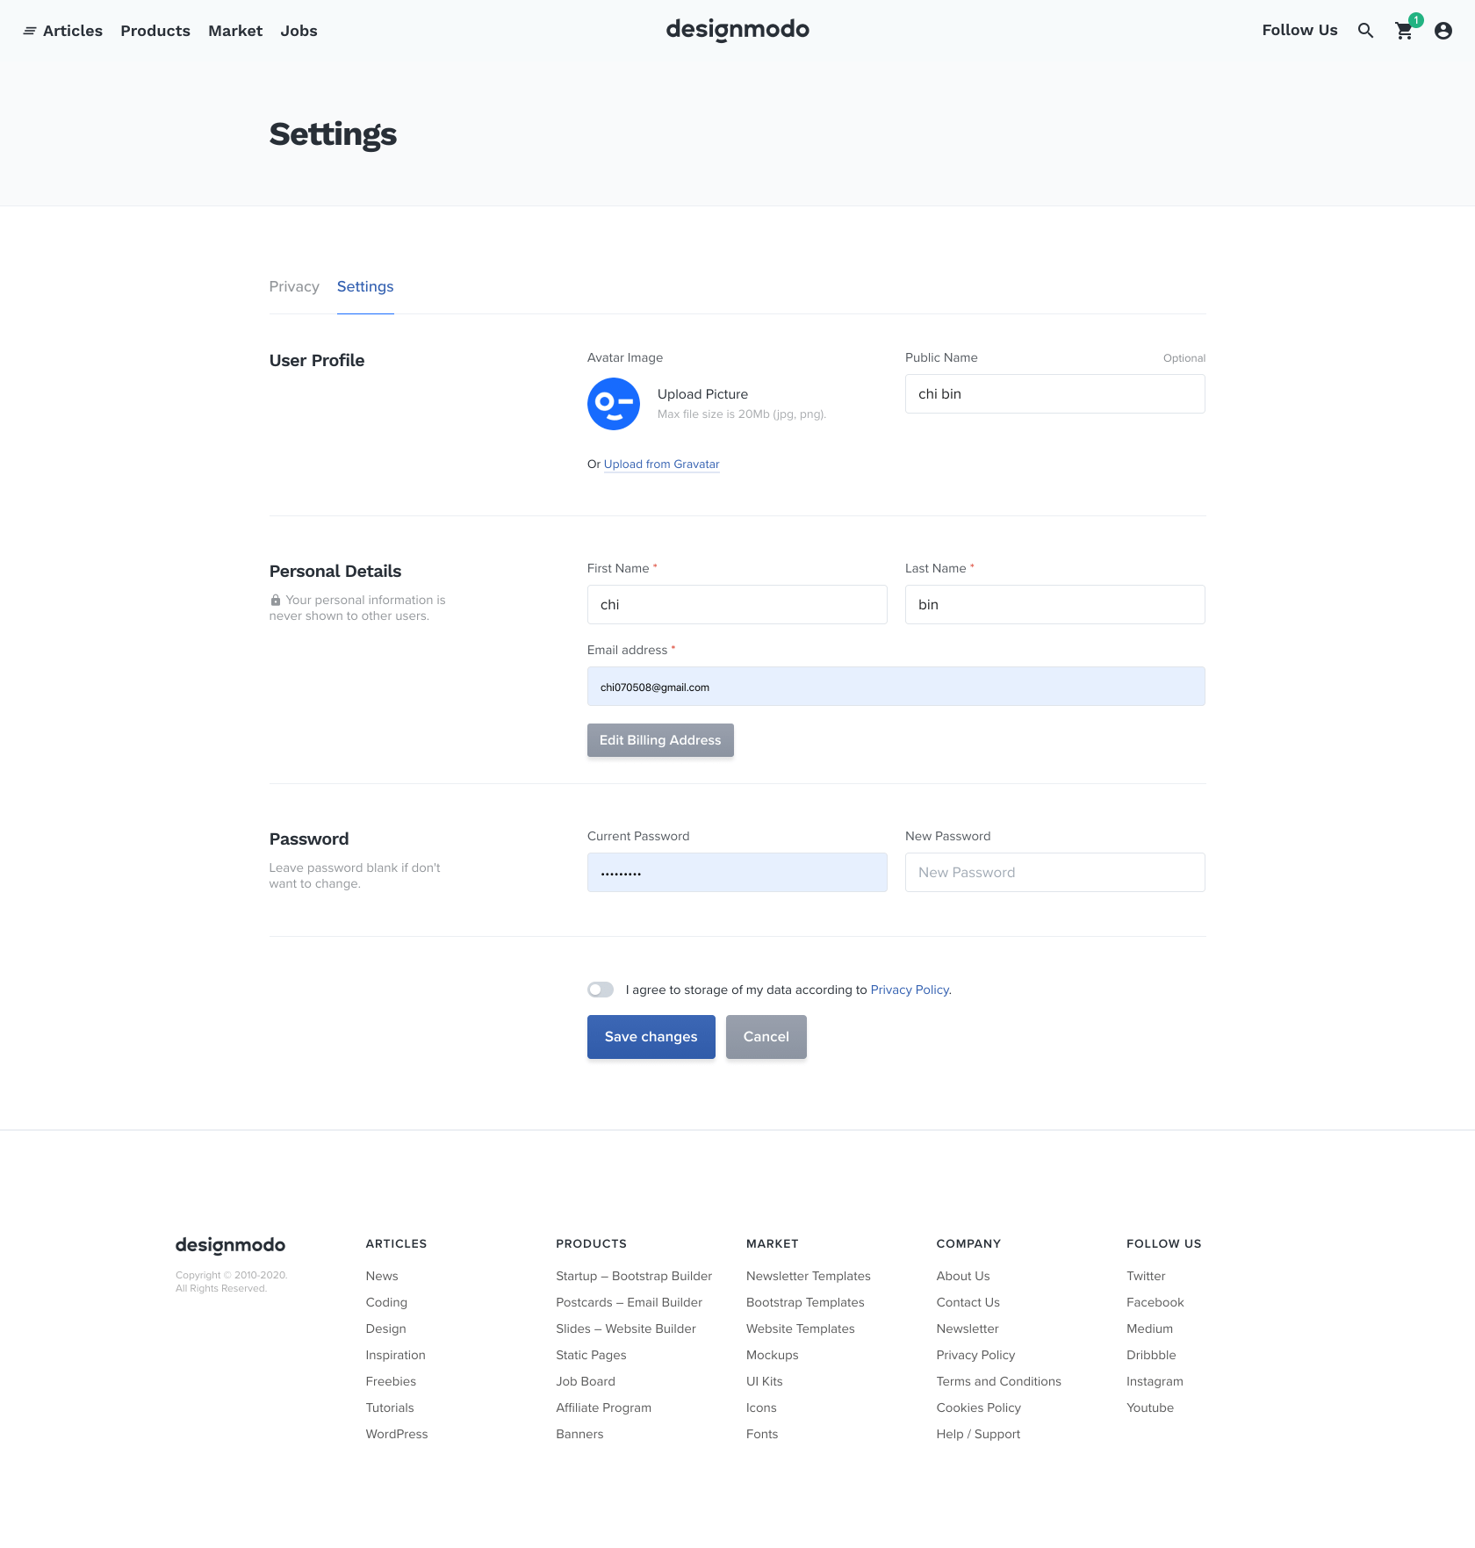Open footer Tutorials link
1475x1548 pixels.
click(390, 1408)
